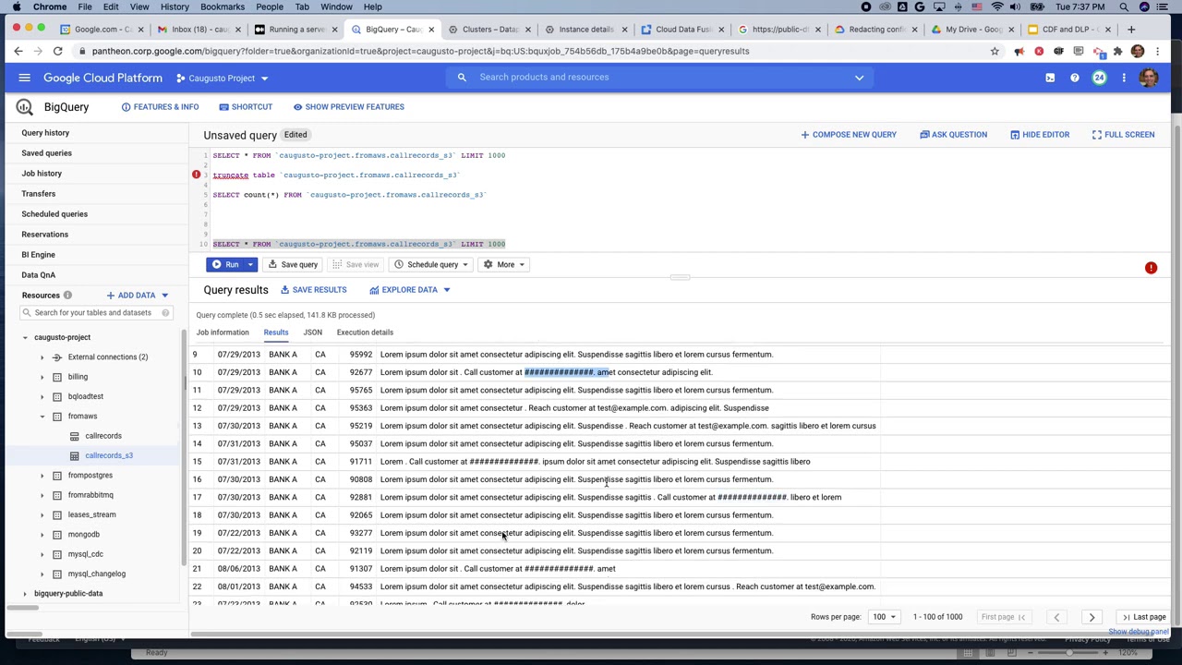Expand the bqloadtest dataset
This screenshot has height=665, width=1182.
coord(42,397)
